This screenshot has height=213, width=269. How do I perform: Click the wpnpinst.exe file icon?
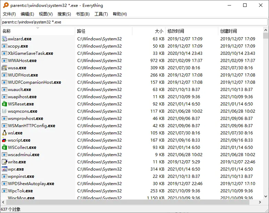[x=4, y=176]
